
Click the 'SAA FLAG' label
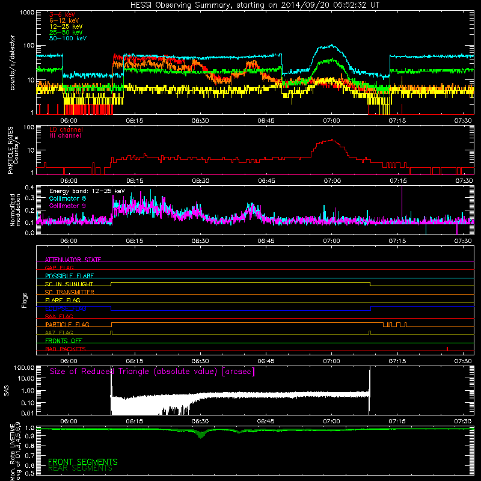59,316
